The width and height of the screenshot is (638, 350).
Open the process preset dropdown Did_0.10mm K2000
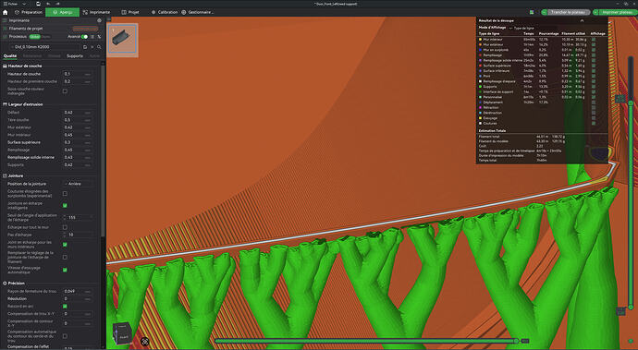[x=44, y=47]
